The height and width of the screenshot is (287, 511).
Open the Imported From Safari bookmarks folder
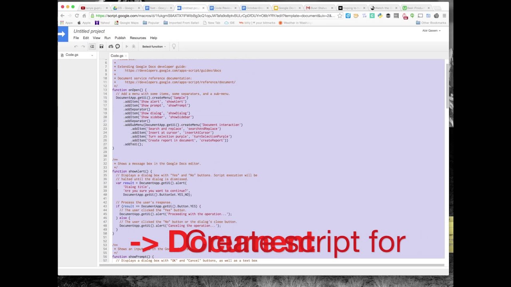(182, 23)
